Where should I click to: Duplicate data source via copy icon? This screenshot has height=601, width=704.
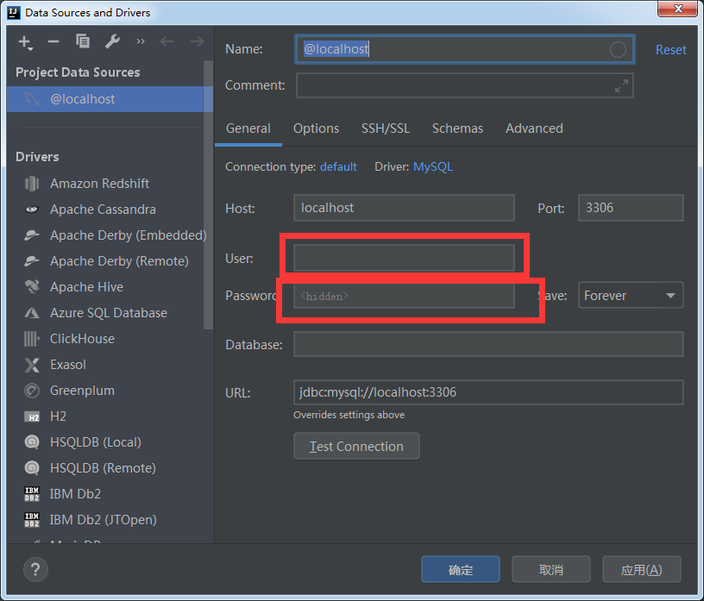83,41
